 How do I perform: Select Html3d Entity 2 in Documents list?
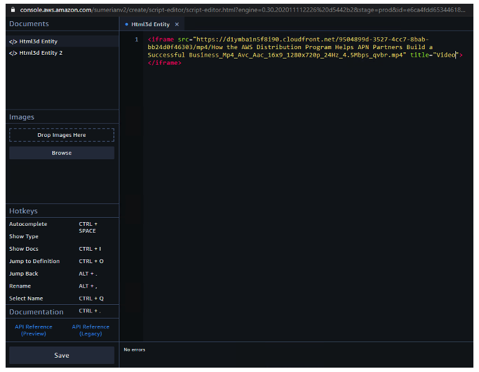(40, 53)
